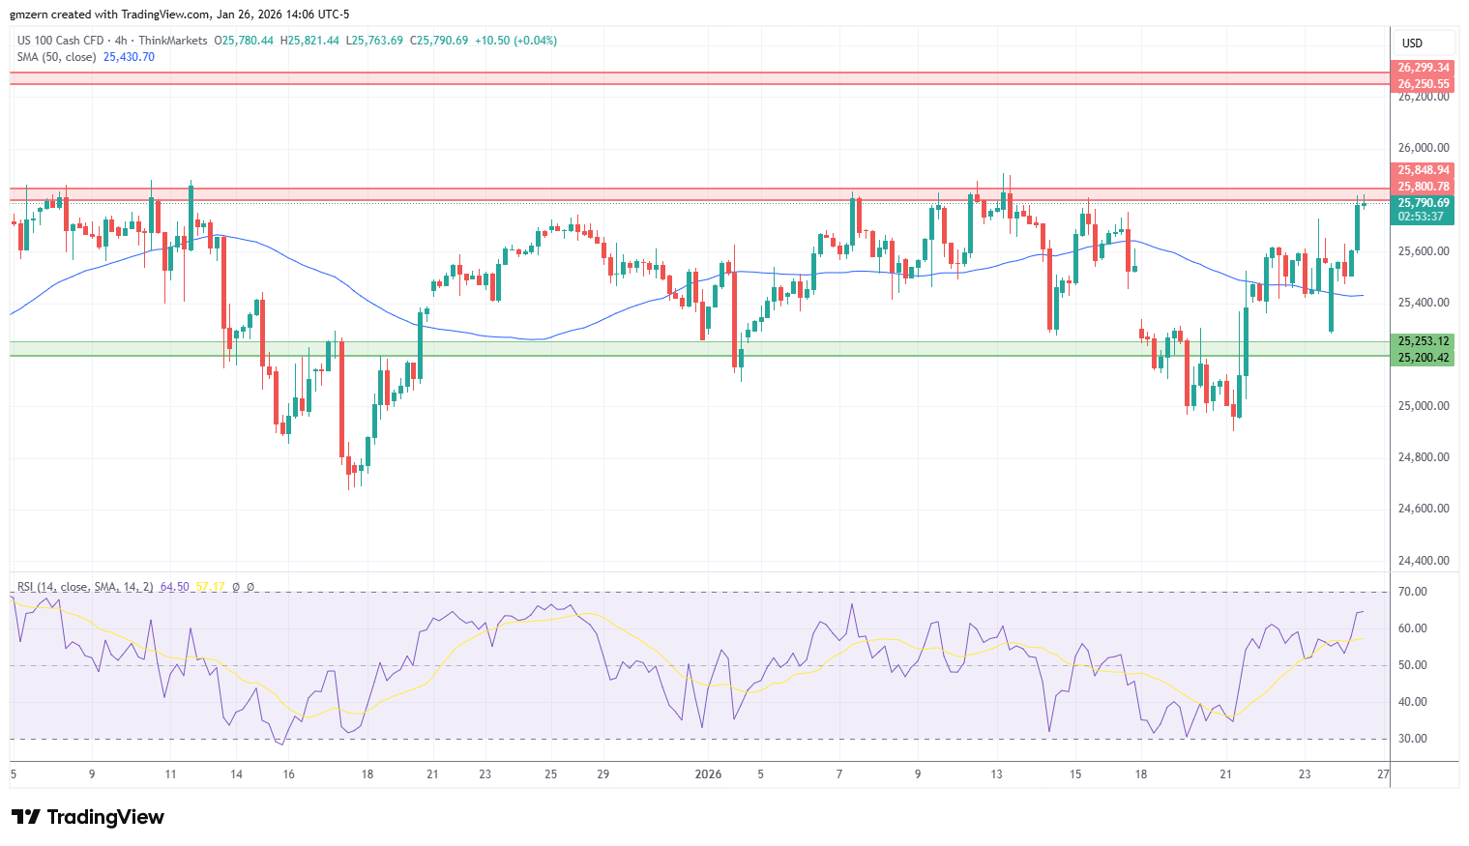Screen dimensions: 1469x846
Task: Click the '2026' year label on time axis
Action: click(x=709, y=774)
